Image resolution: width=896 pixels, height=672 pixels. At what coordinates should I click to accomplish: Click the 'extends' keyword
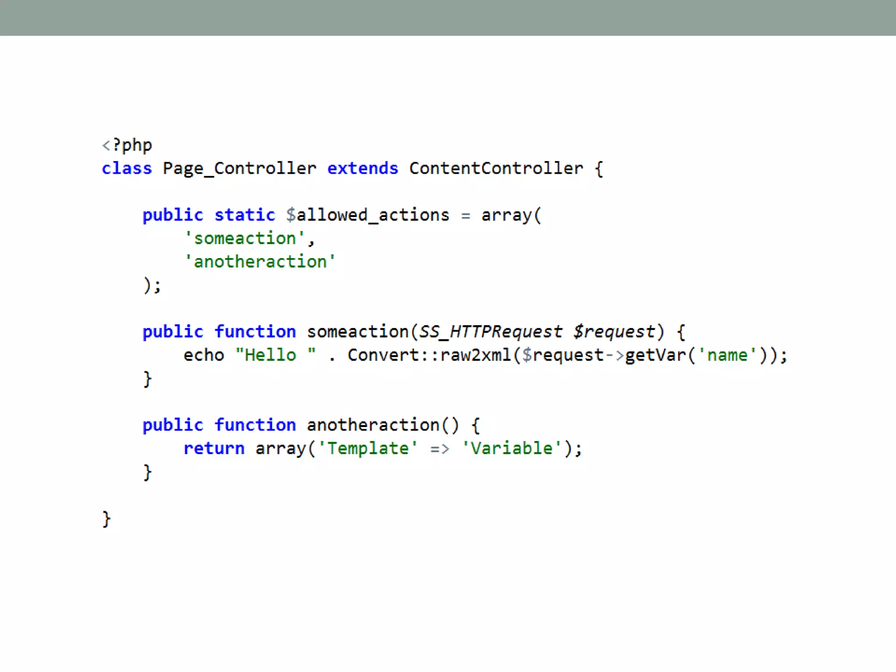[x=363, y=168]
